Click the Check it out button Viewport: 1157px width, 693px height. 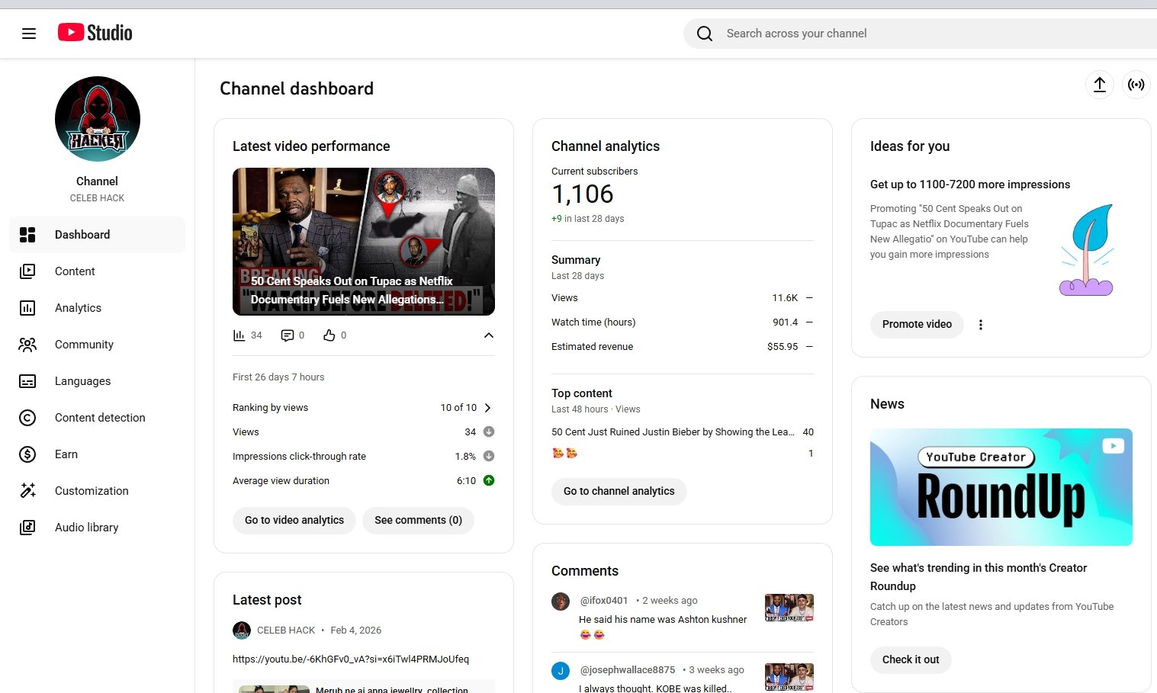click(911, 659)
